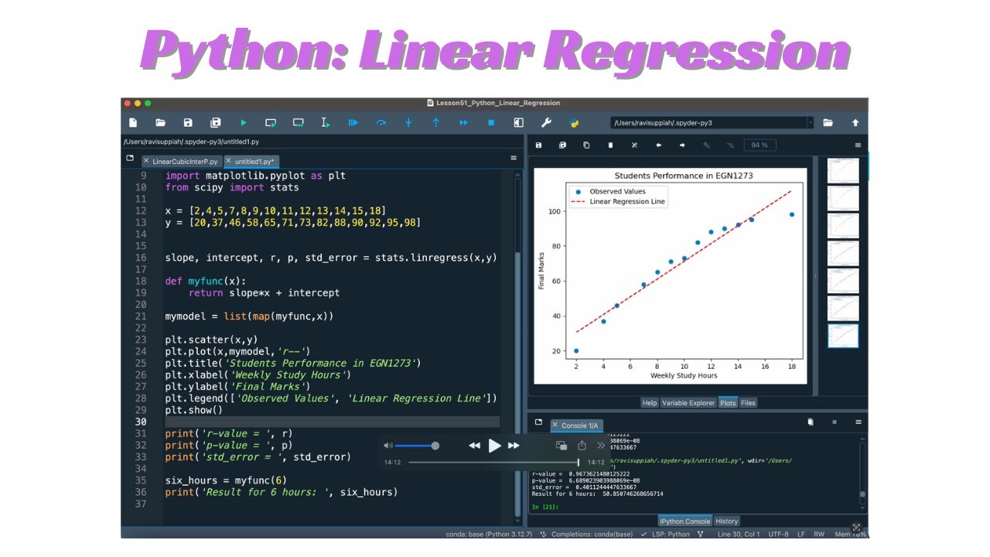Open the console browse tabs button
The image size is (990, 557).
pyautogui.click(x=538, y=422)
